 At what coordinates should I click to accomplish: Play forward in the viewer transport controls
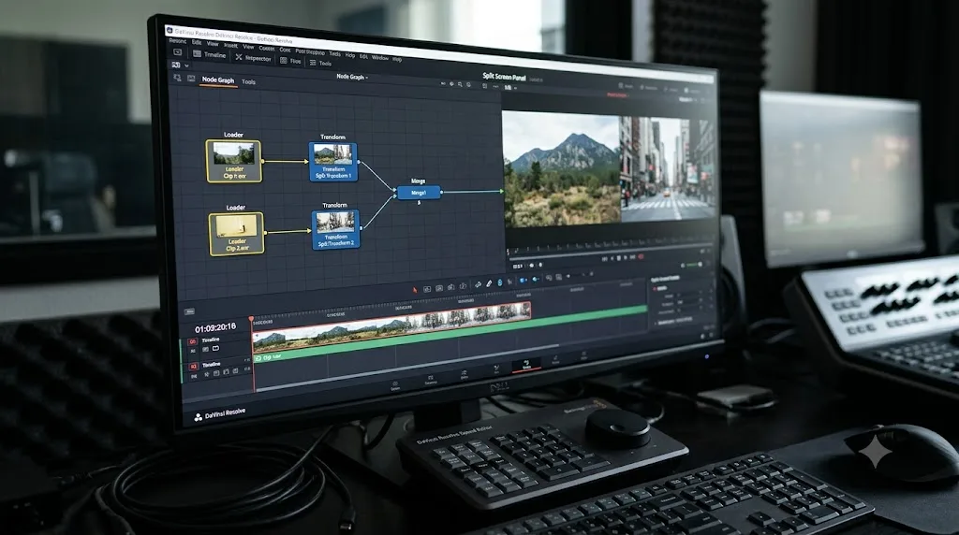tap(625, 258)
